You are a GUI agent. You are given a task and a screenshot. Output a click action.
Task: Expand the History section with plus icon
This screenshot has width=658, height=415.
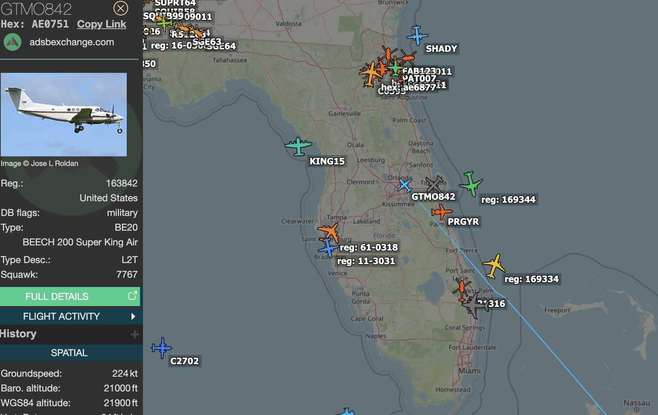tap(134, 334)
